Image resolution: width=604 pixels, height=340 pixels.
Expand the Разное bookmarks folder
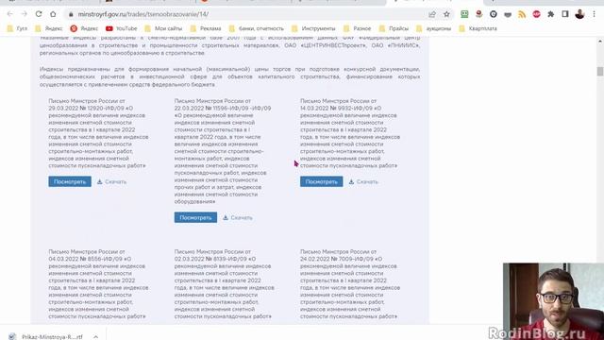click(357, 28)
